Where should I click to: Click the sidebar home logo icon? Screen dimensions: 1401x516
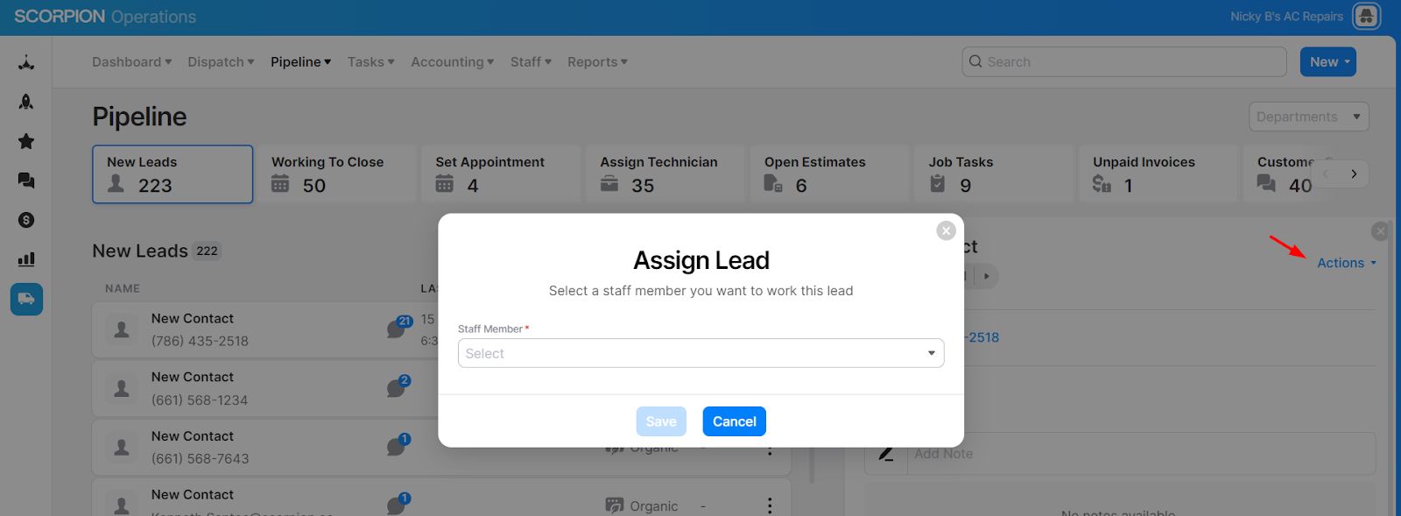26,63
